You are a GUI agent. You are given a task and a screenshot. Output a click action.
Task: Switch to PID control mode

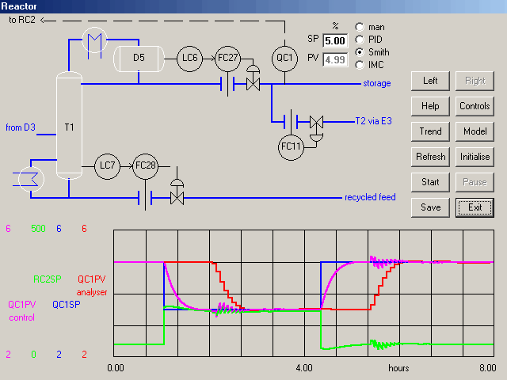[x=360, y=40]
